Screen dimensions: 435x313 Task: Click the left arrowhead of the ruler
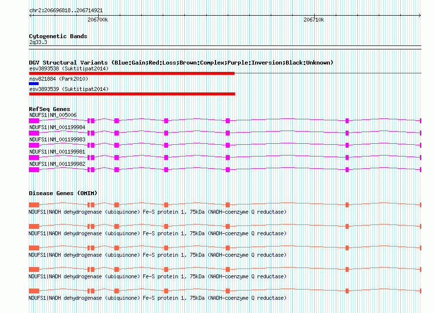click(31, 15)
